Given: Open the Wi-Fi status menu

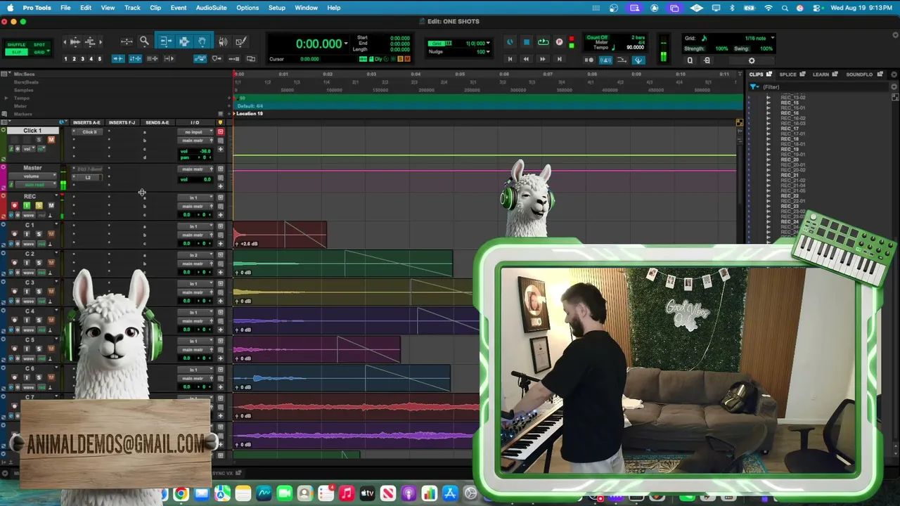Looking at the screenshot, I should tap(768, 8).
